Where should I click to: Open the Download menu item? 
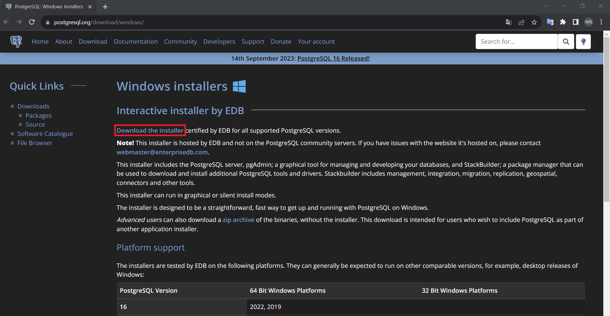coord(93,41)
